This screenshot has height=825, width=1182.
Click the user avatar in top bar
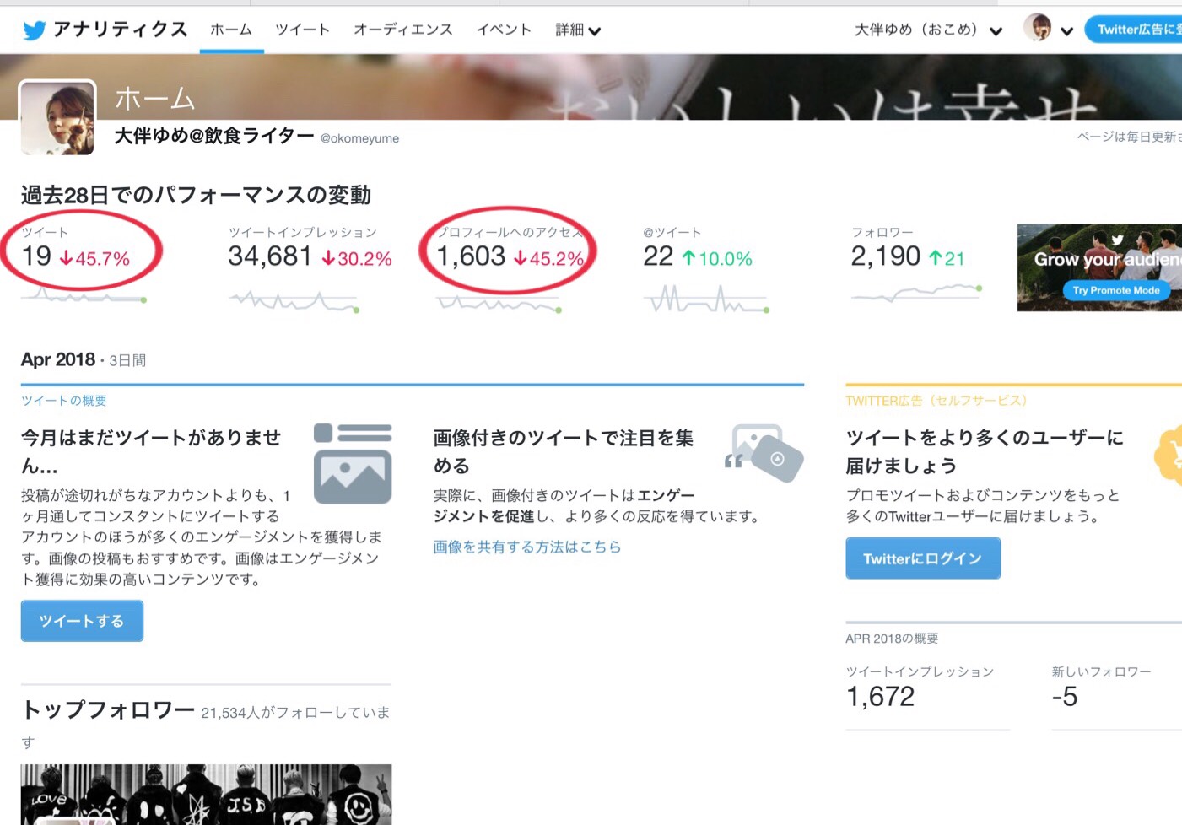(1037, 28)
